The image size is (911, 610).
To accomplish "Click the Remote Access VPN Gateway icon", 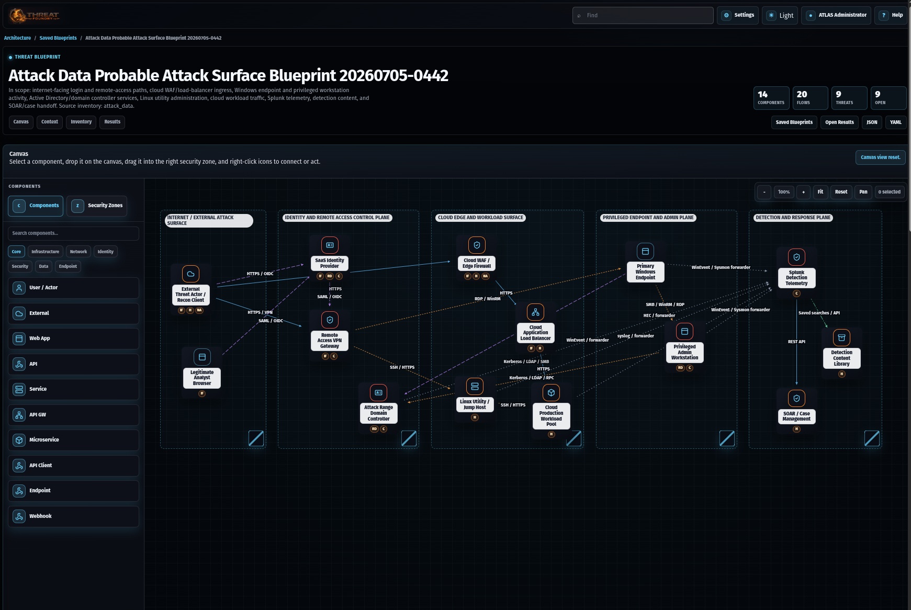I will (x=330, y=320).
